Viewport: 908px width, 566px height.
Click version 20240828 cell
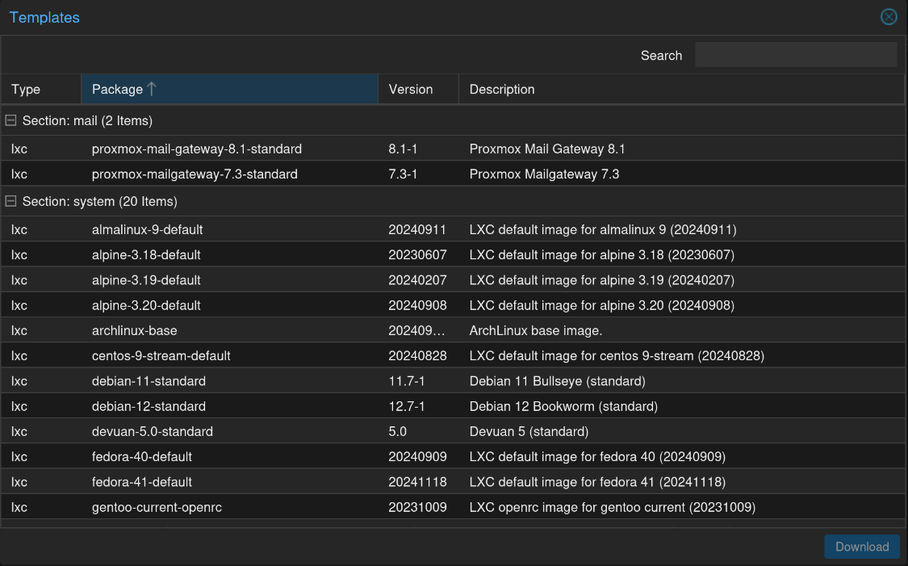point(417,356)
